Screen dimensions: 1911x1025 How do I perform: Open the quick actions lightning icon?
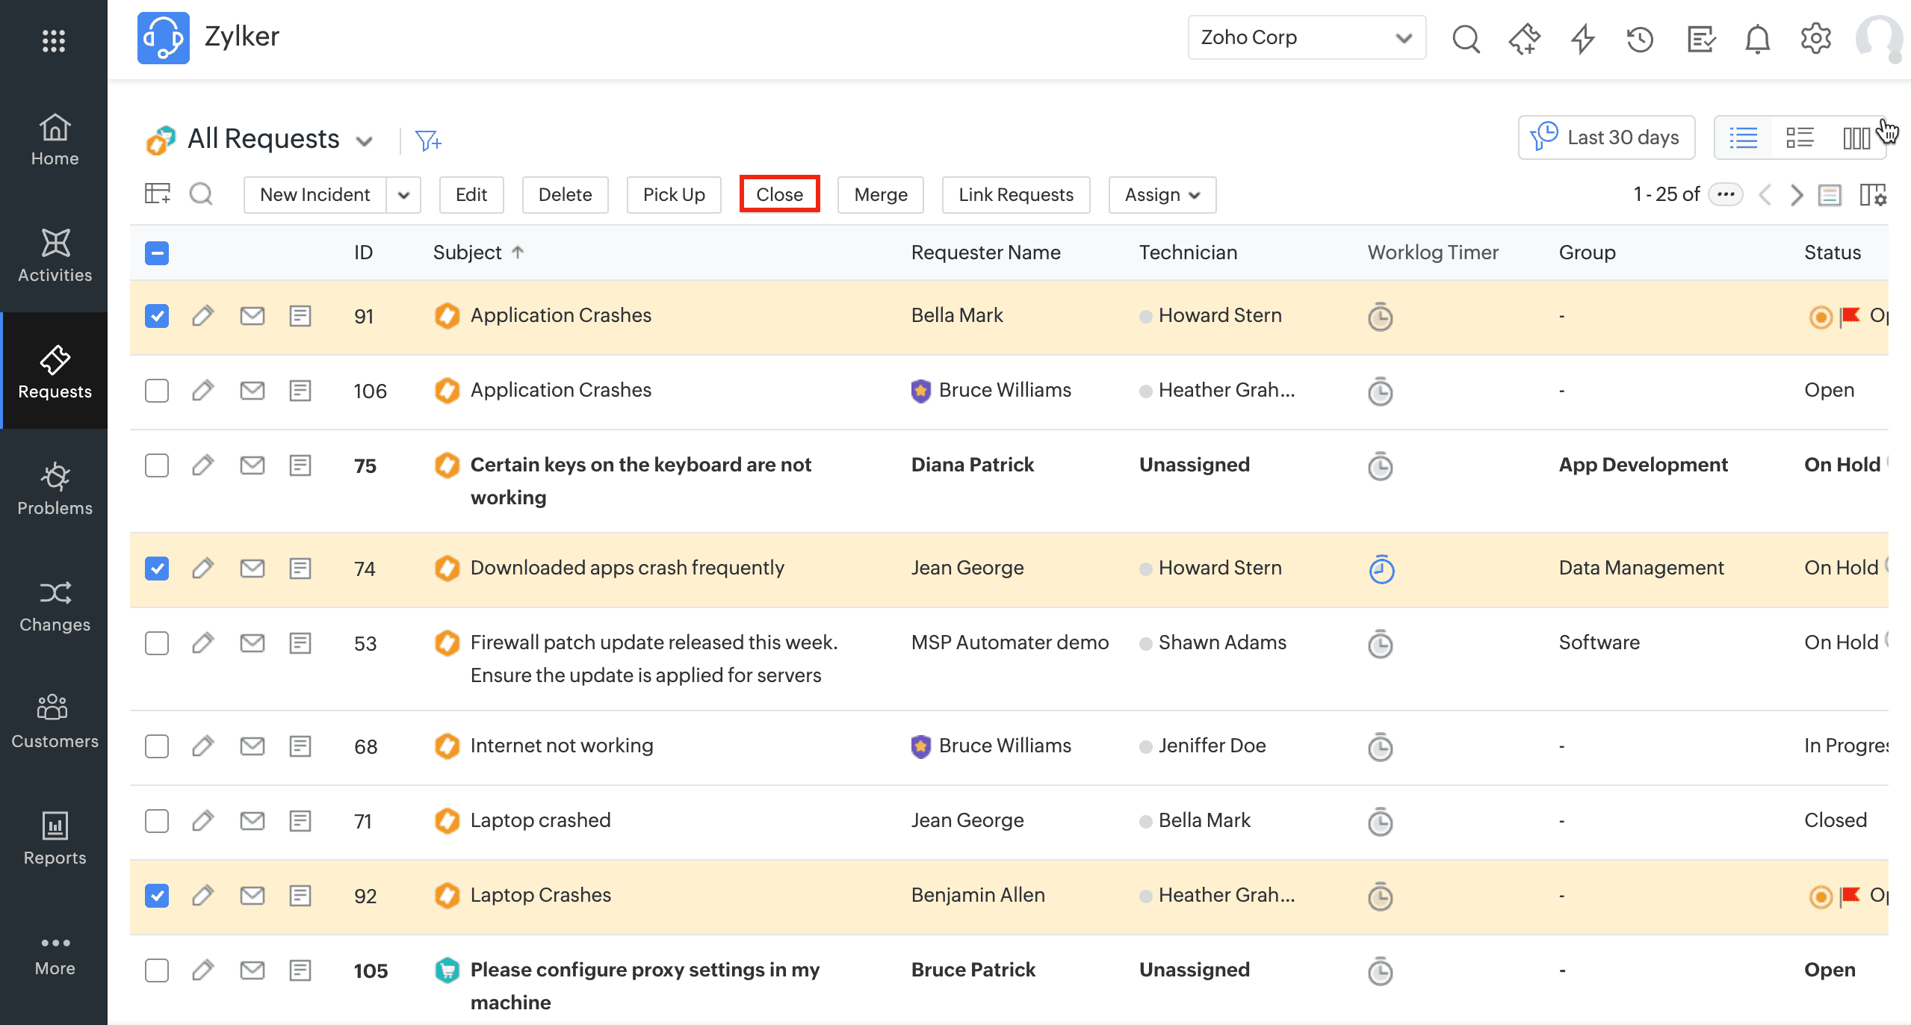click(x=1582, y=39)
